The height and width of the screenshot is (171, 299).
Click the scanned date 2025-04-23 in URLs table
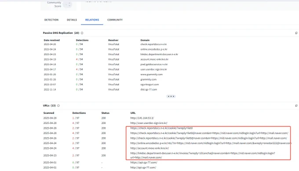[50, 155]
